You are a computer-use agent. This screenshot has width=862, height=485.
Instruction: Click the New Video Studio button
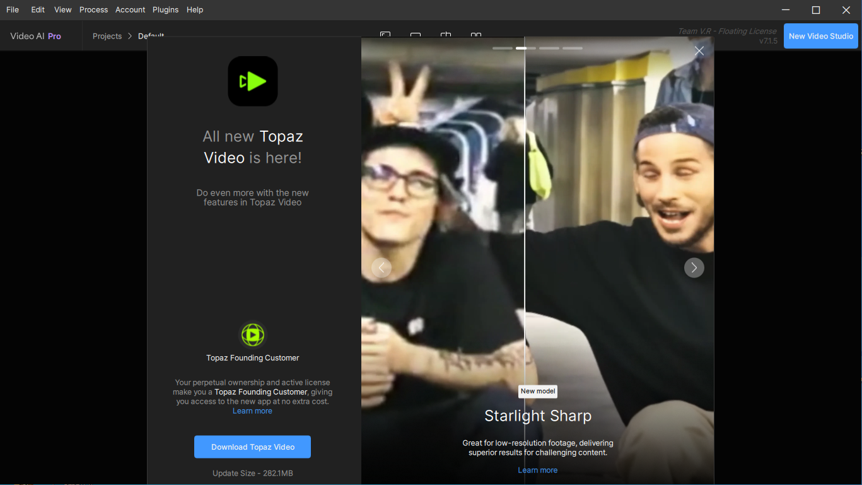820,36
